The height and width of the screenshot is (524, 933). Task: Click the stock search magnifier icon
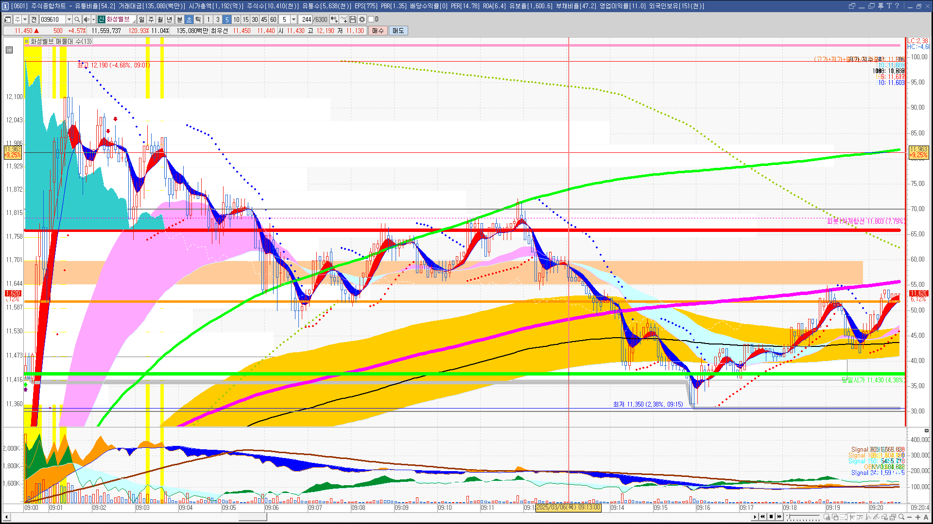(77, 19)
